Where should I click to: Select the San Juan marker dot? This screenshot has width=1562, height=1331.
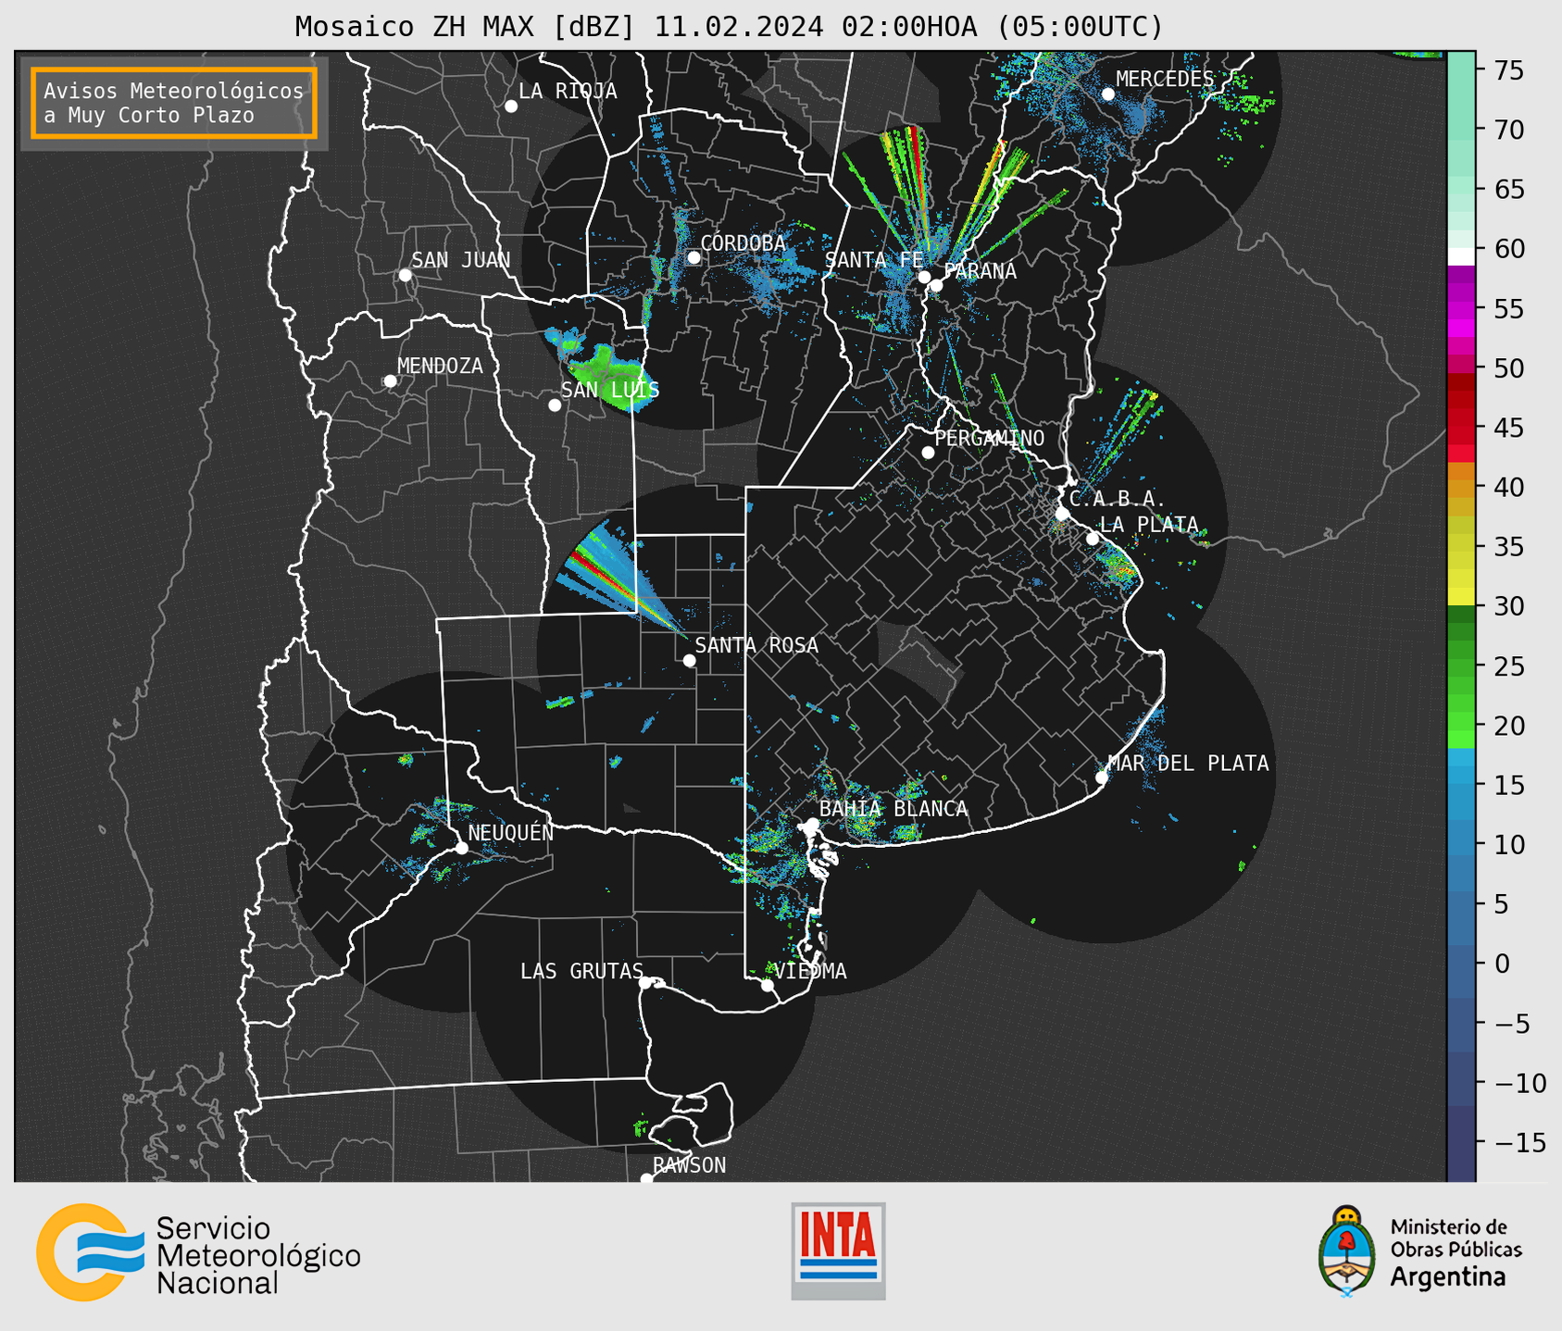pyautogui.click(x=405, y=275)
